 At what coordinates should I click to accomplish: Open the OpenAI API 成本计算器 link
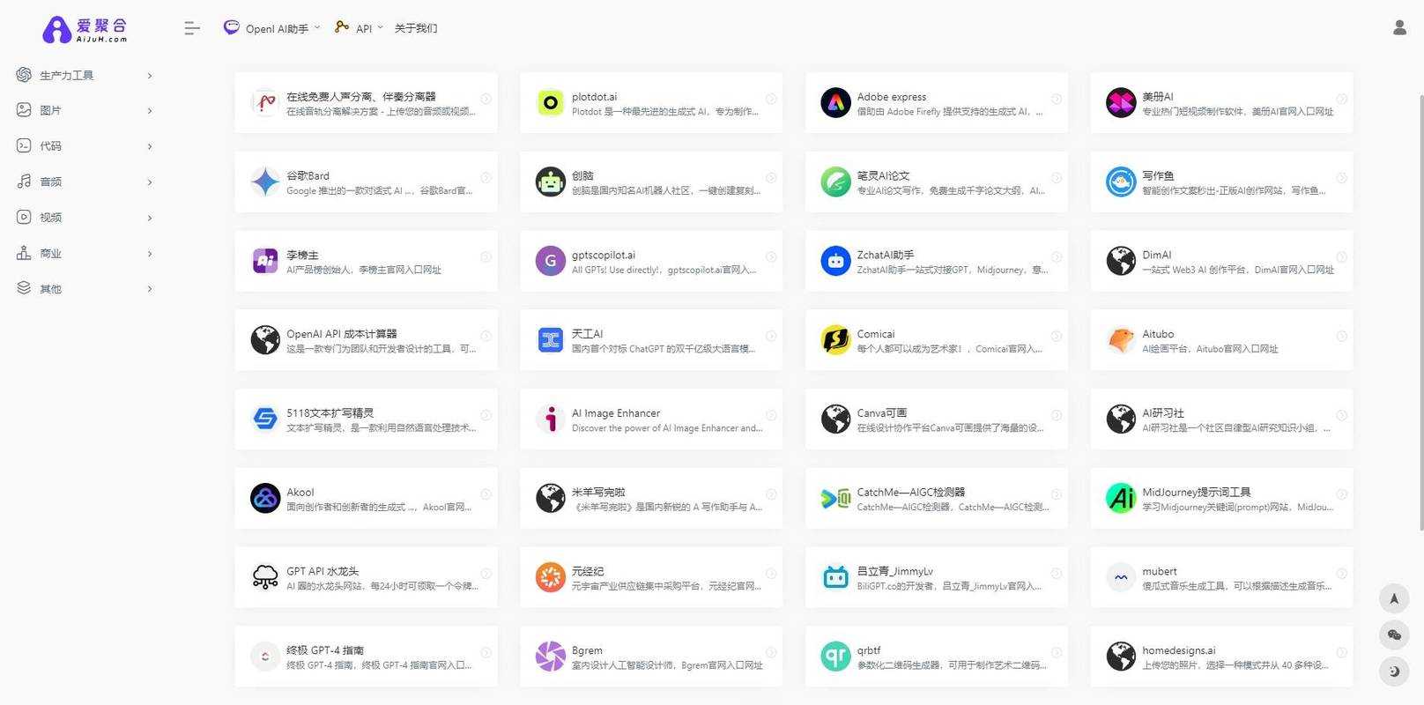[x=342, y=334]
